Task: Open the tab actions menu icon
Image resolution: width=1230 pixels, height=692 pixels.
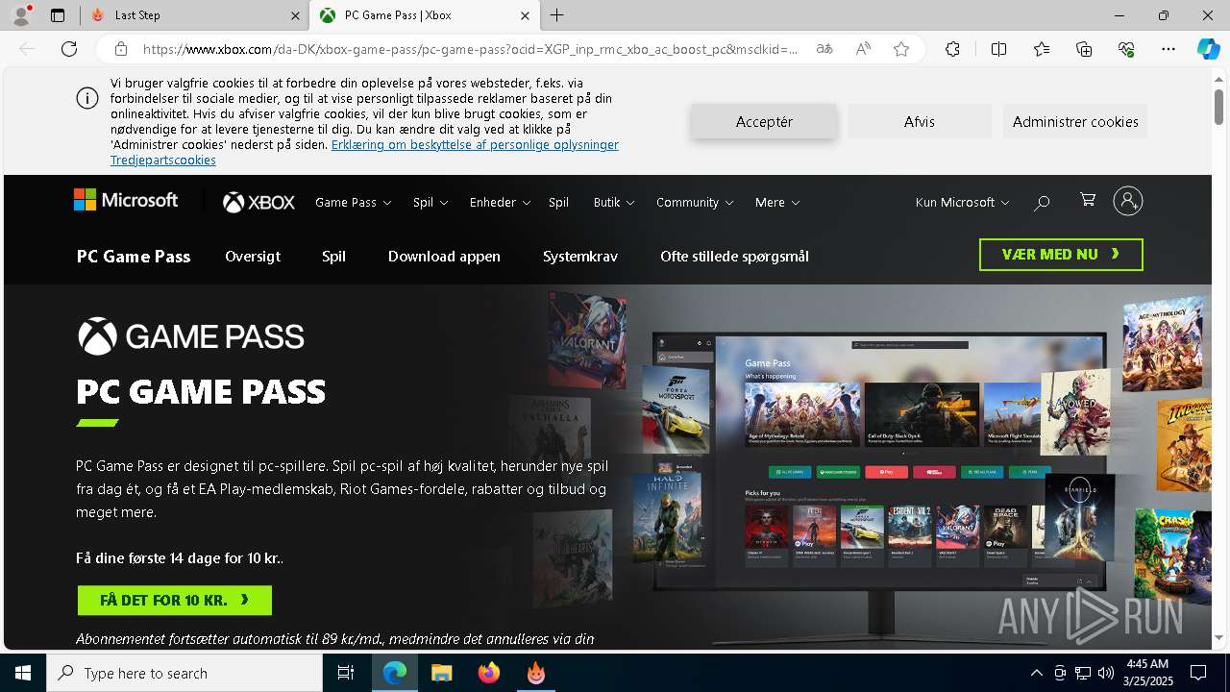Action: 58,15
